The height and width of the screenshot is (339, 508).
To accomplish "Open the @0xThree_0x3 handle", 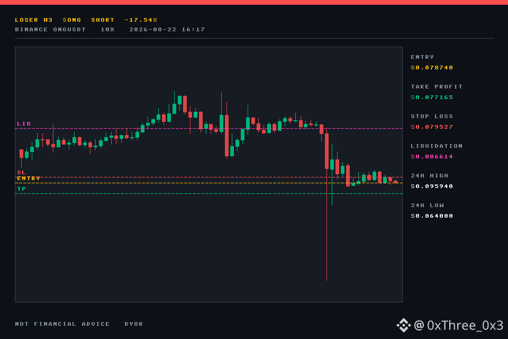I will pos(459,325).
